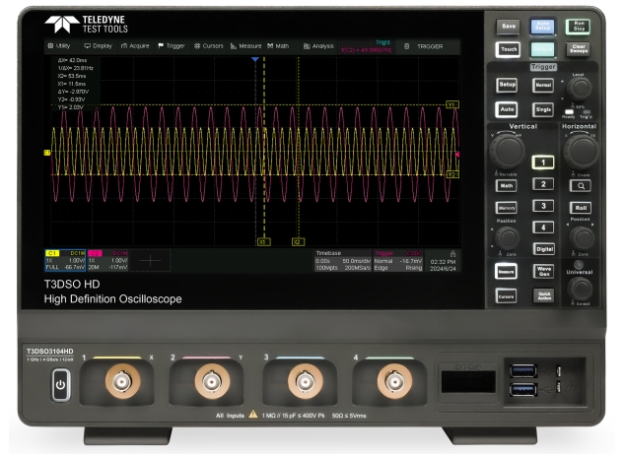Open the Measure menu

(244, 45)
